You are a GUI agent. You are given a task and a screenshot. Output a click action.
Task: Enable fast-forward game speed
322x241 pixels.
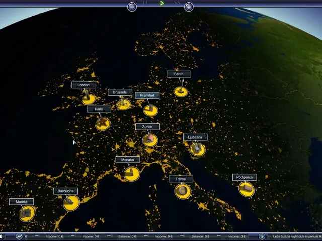(177, 3)
